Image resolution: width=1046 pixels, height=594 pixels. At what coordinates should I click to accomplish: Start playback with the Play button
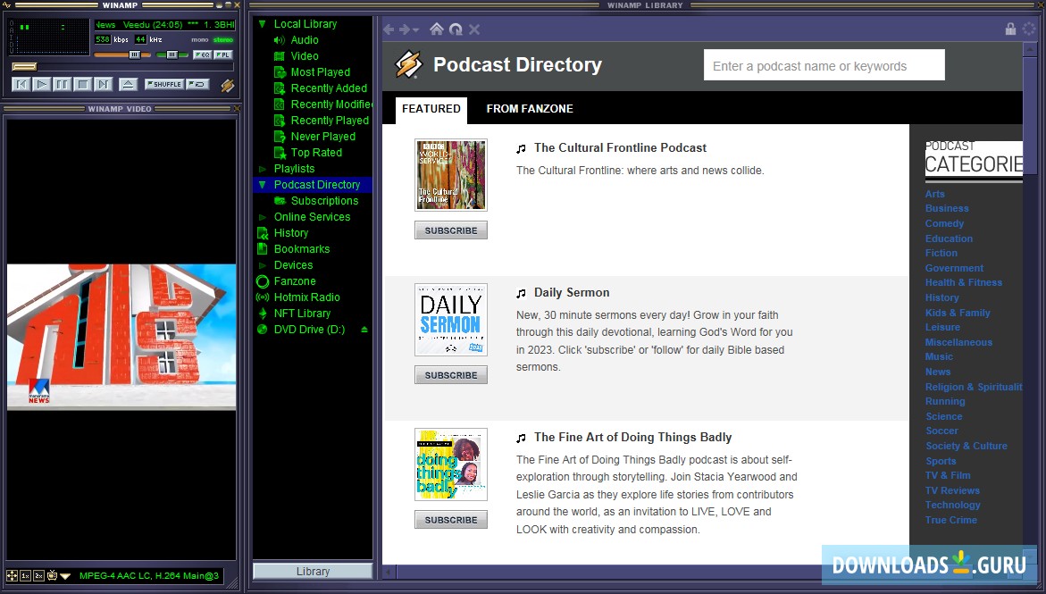tap(41, 84)
